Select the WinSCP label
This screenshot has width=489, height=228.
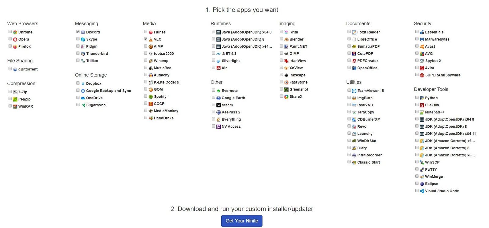(432, 162)
